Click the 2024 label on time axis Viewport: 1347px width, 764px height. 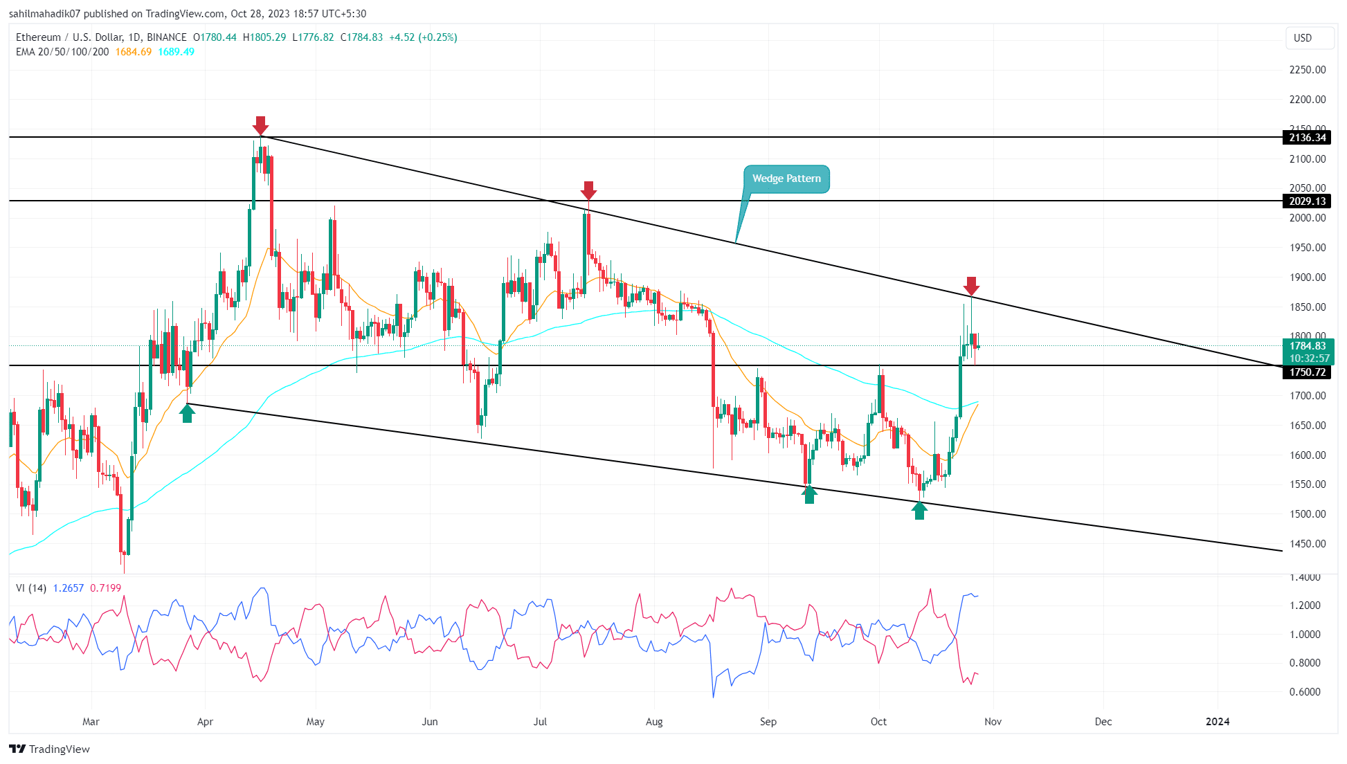(1218, 722)
